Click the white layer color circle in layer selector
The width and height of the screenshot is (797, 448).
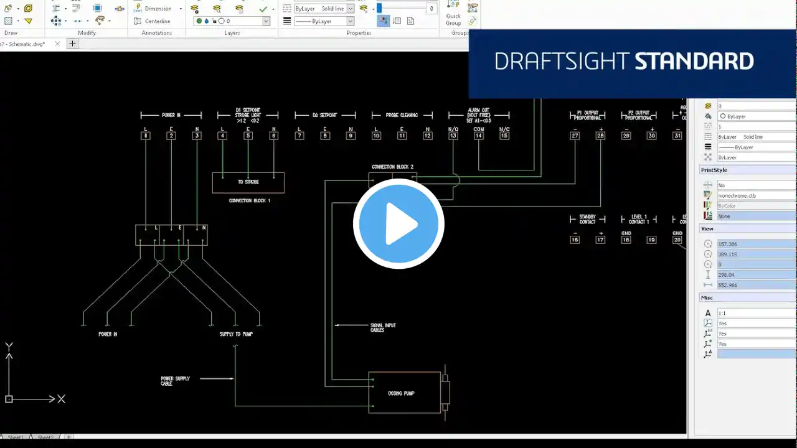222,21
